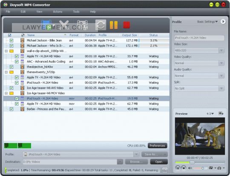Open the Tools menu
The image size is (230, 176).
[x=76, y=12]
